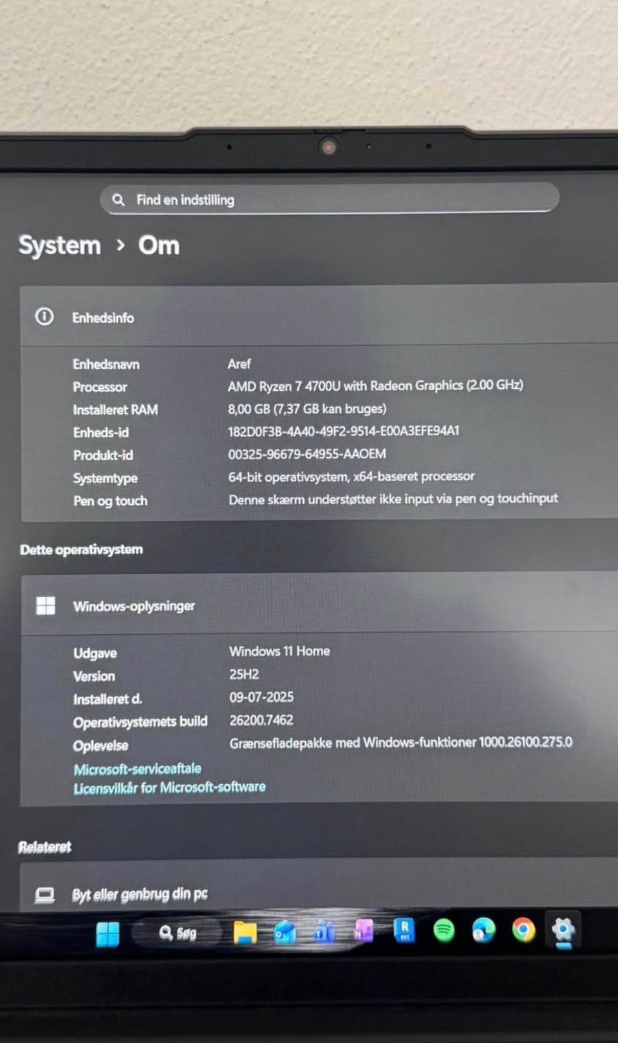Click the 'Udgave' label
Screen dimensions: 618x1043
point(95,653)
